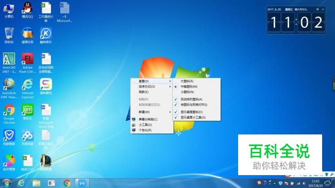Click the flip clock gadget display

coord(296,23)
